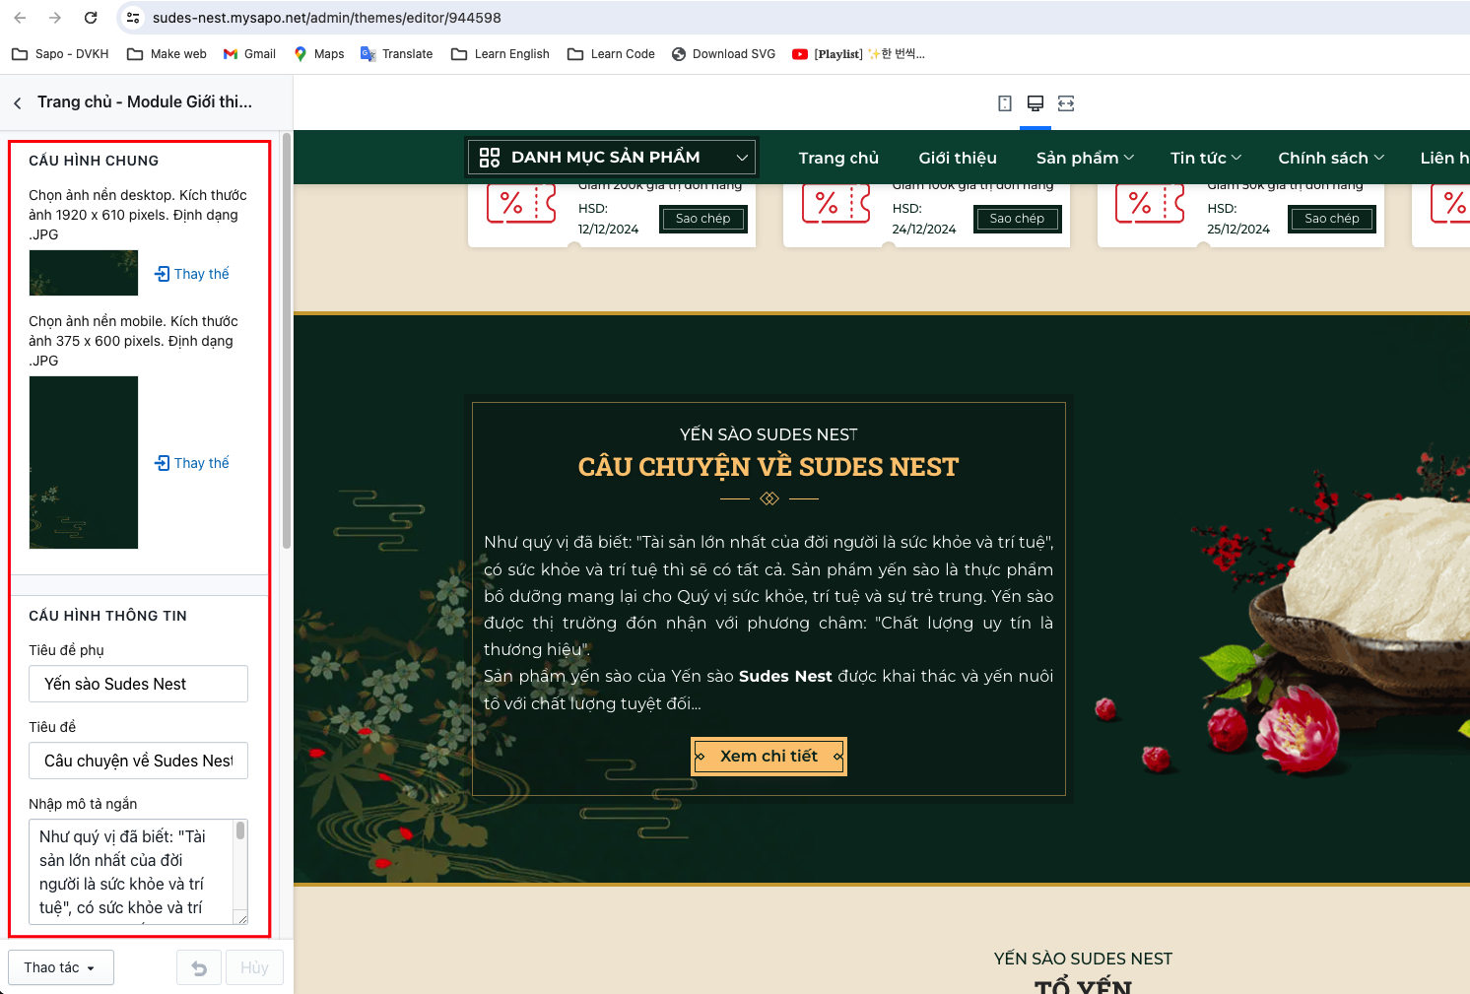This screenshot has height=994, width=1470.
Task: Open Learn English bookmark folder
Action: (x=501, y=54)
